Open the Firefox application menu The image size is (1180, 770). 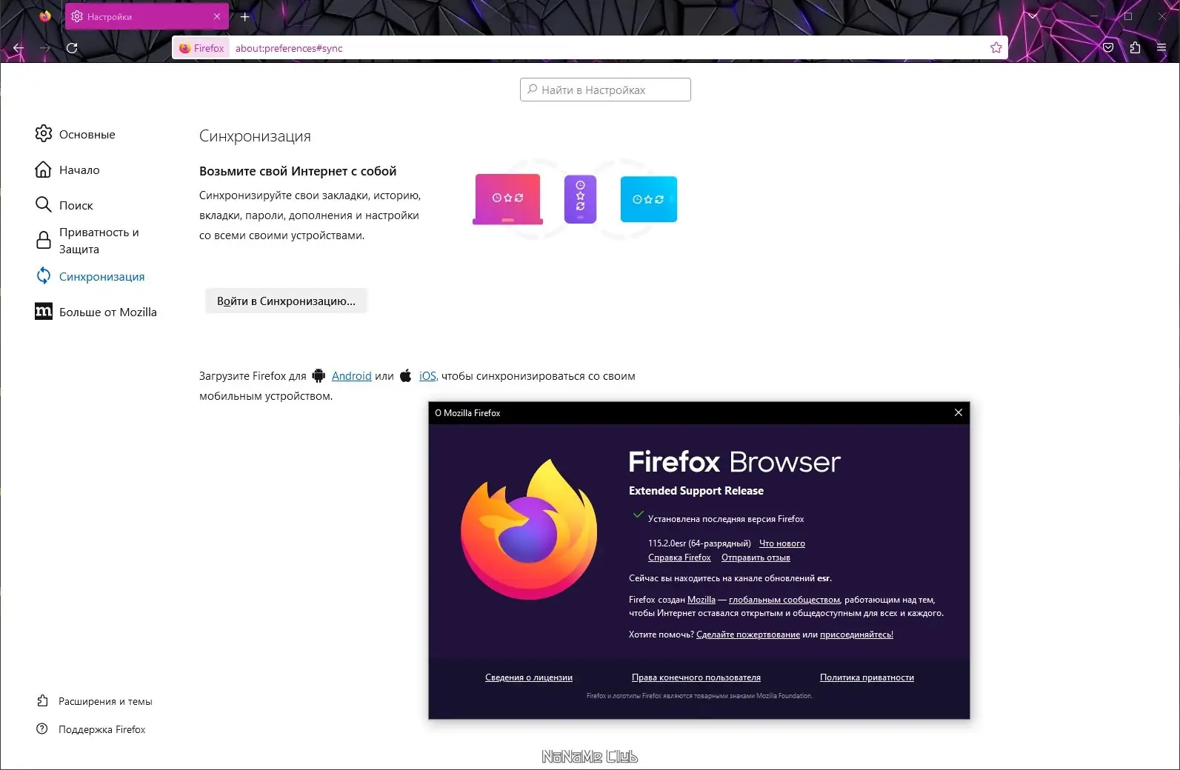(1161, 48)
